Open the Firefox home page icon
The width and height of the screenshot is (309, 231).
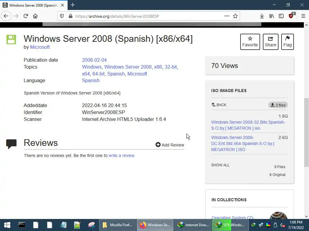pyautogui.click(x=35, y=16)
